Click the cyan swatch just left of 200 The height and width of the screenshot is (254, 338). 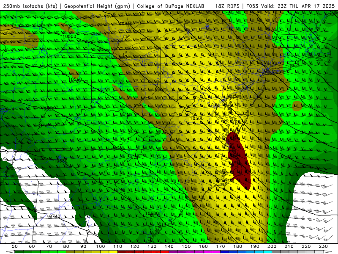267,252
